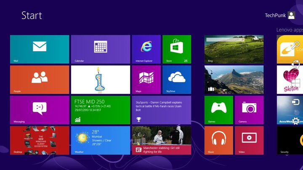This screenshot has width=303, height=170.
Task: Open the People tile
Action: pyautogui.click(x=40, y=80)
